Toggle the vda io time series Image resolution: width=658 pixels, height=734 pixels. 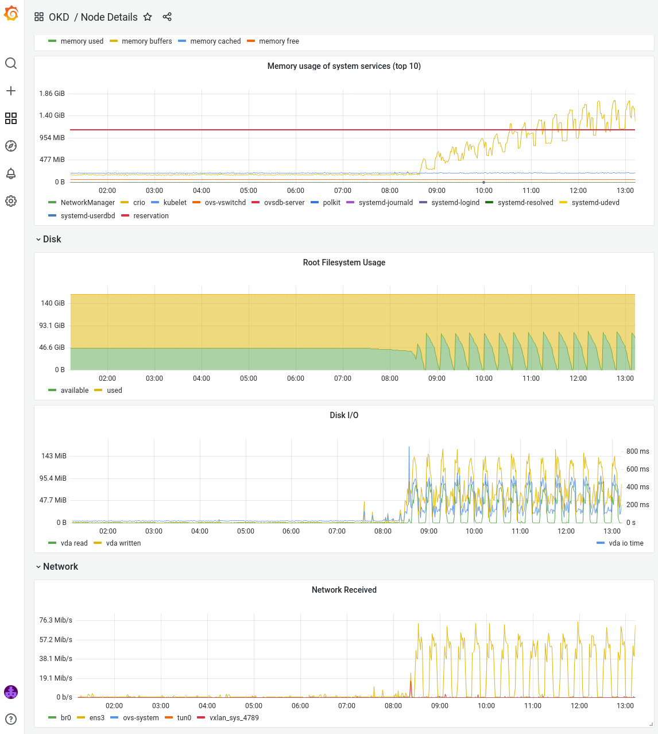point(626,543)
